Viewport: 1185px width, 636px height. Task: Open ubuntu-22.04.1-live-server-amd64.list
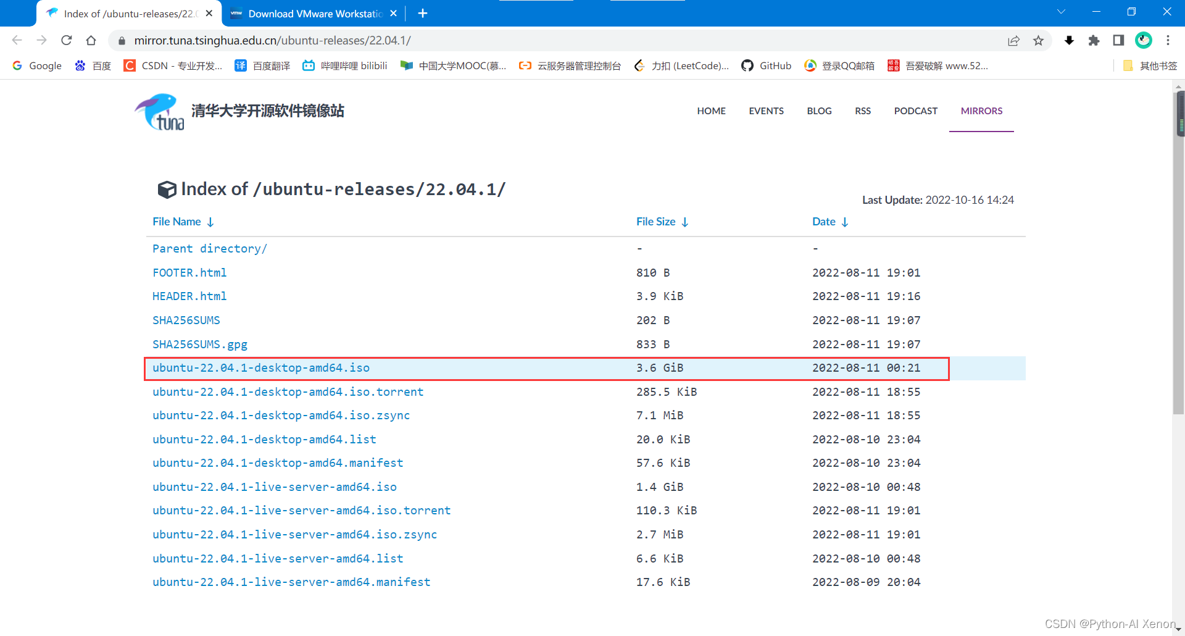point(278,559)
